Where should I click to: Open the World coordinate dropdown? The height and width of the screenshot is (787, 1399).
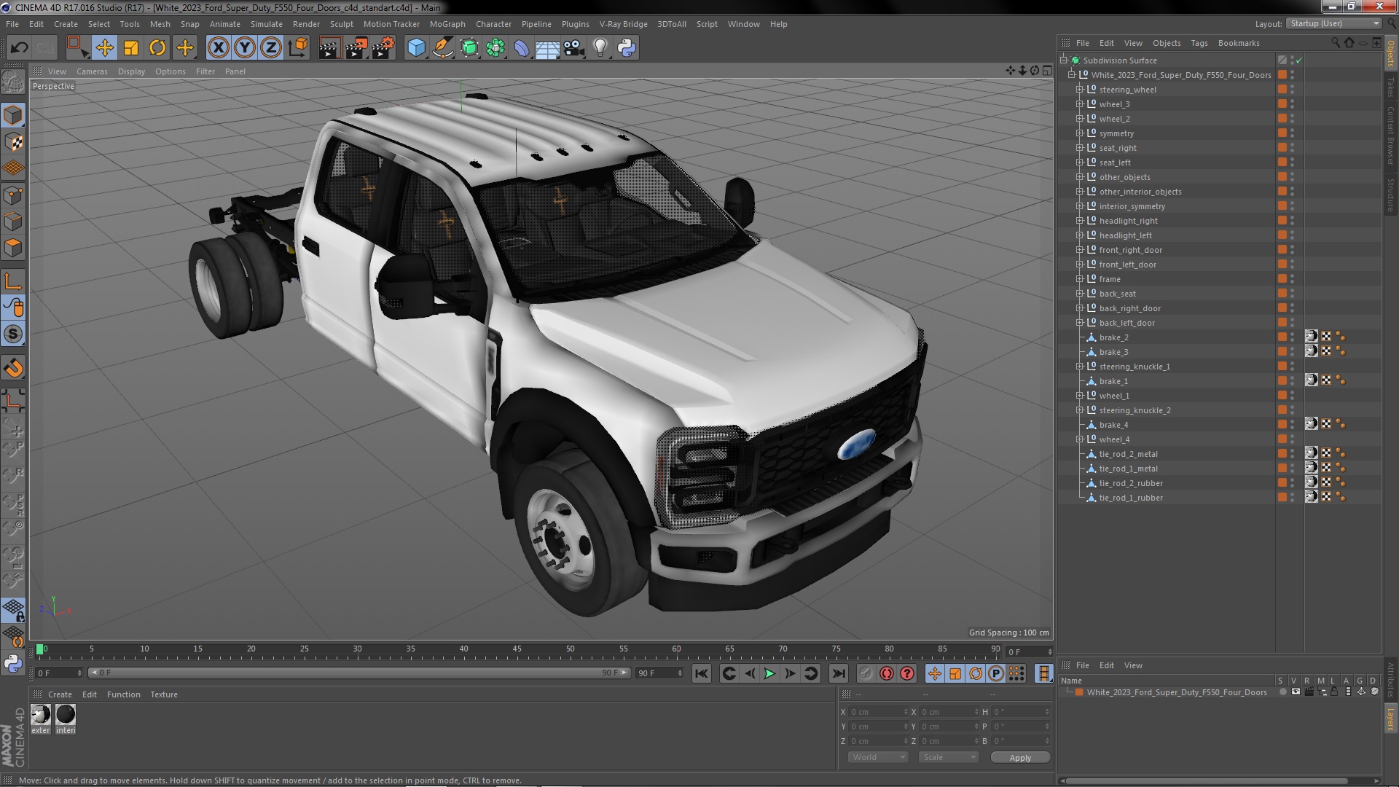(x=878, y=757)
